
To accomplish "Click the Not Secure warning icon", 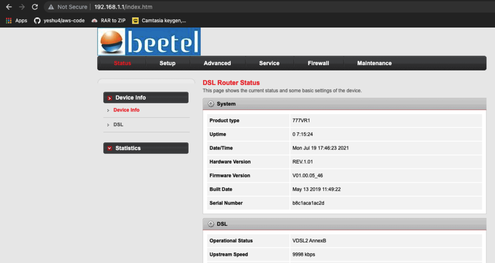I will (51, 7).
